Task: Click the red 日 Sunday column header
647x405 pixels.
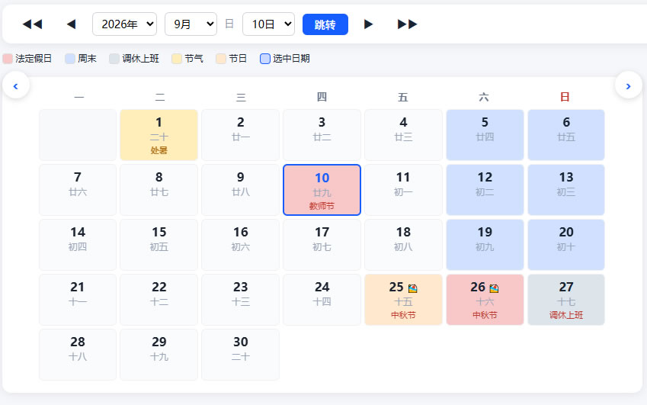Action: point(565,97)
